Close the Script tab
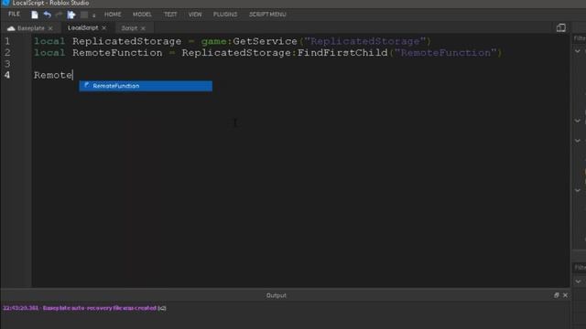 (x=143, y=28)
